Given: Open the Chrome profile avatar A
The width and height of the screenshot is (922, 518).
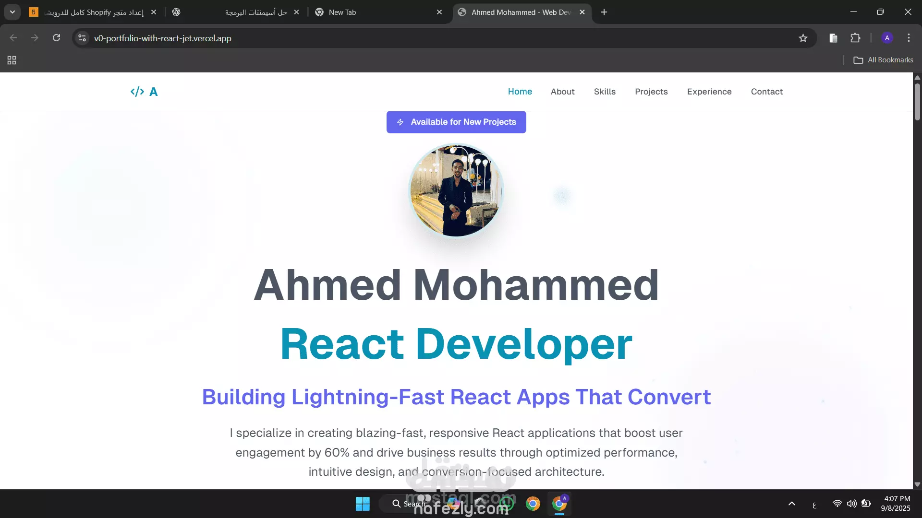Looking at the screenshot, I should [x=887, y=38].
